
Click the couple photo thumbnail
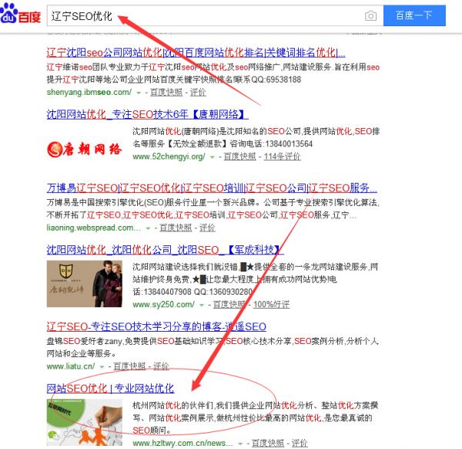coord(84,284)
